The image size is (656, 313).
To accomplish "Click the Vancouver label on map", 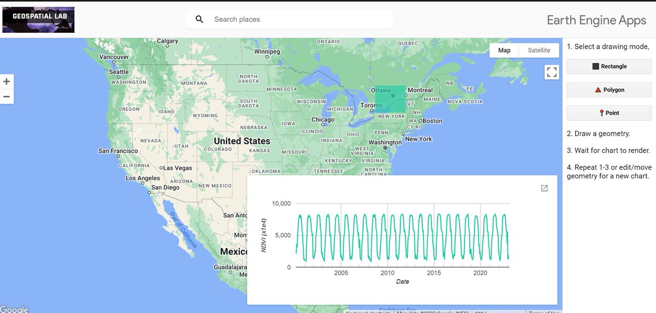I will tap(114, 57).
